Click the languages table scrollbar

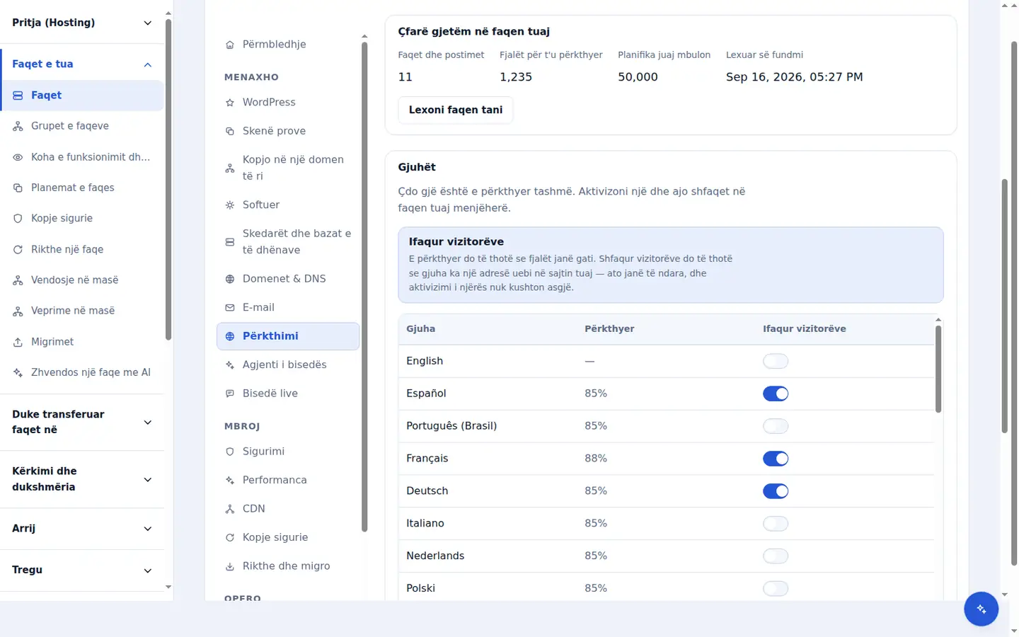point(938,368)
